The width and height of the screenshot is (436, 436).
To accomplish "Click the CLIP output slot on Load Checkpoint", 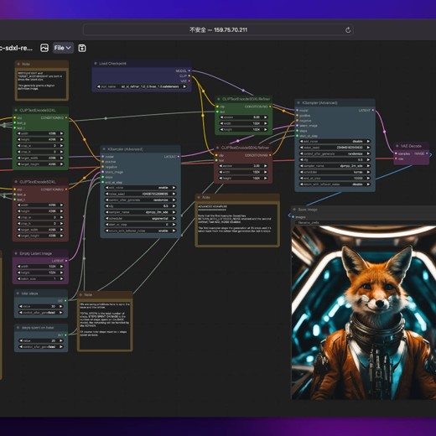I will (189, 75).
